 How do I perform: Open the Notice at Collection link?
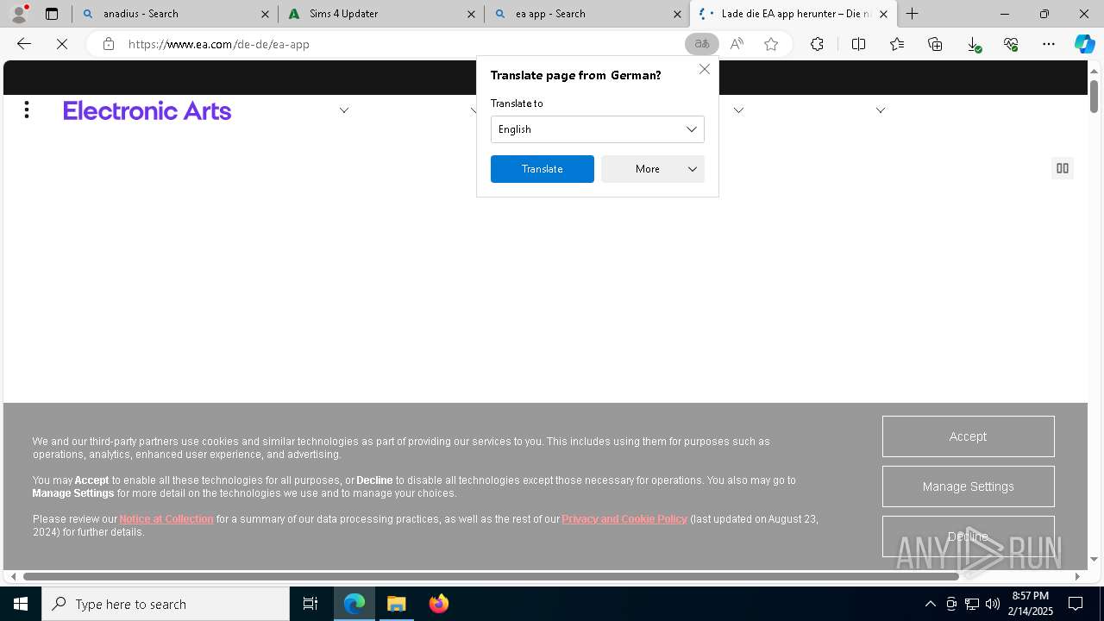[166, 519]
